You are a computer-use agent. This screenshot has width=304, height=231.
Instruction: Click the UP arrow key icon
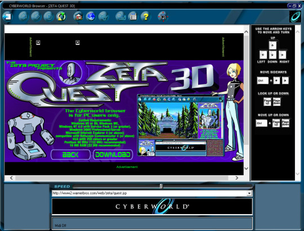(x=272, y=46)
